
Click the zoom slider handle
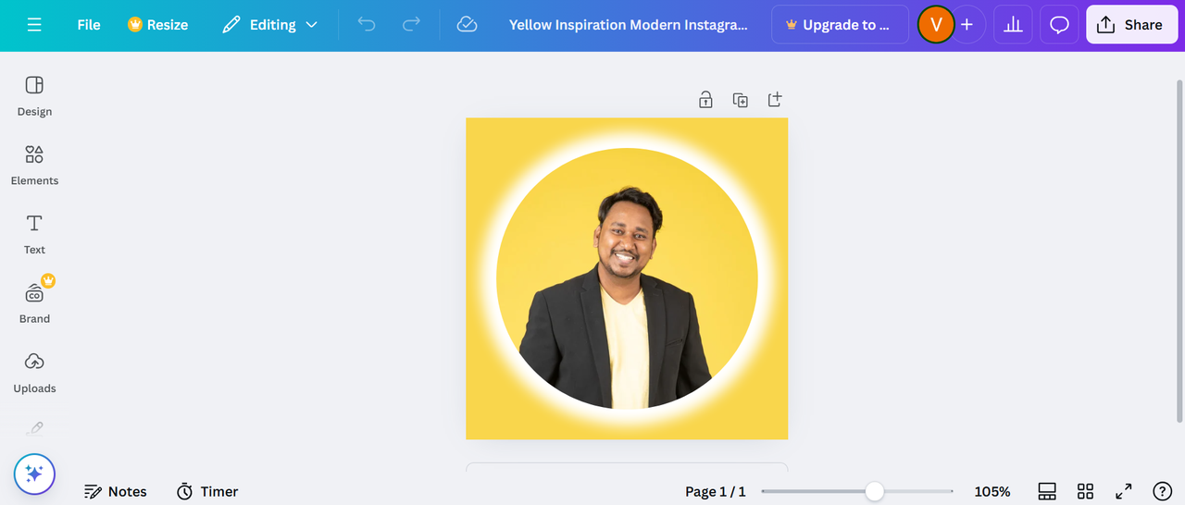coord(874,491)
